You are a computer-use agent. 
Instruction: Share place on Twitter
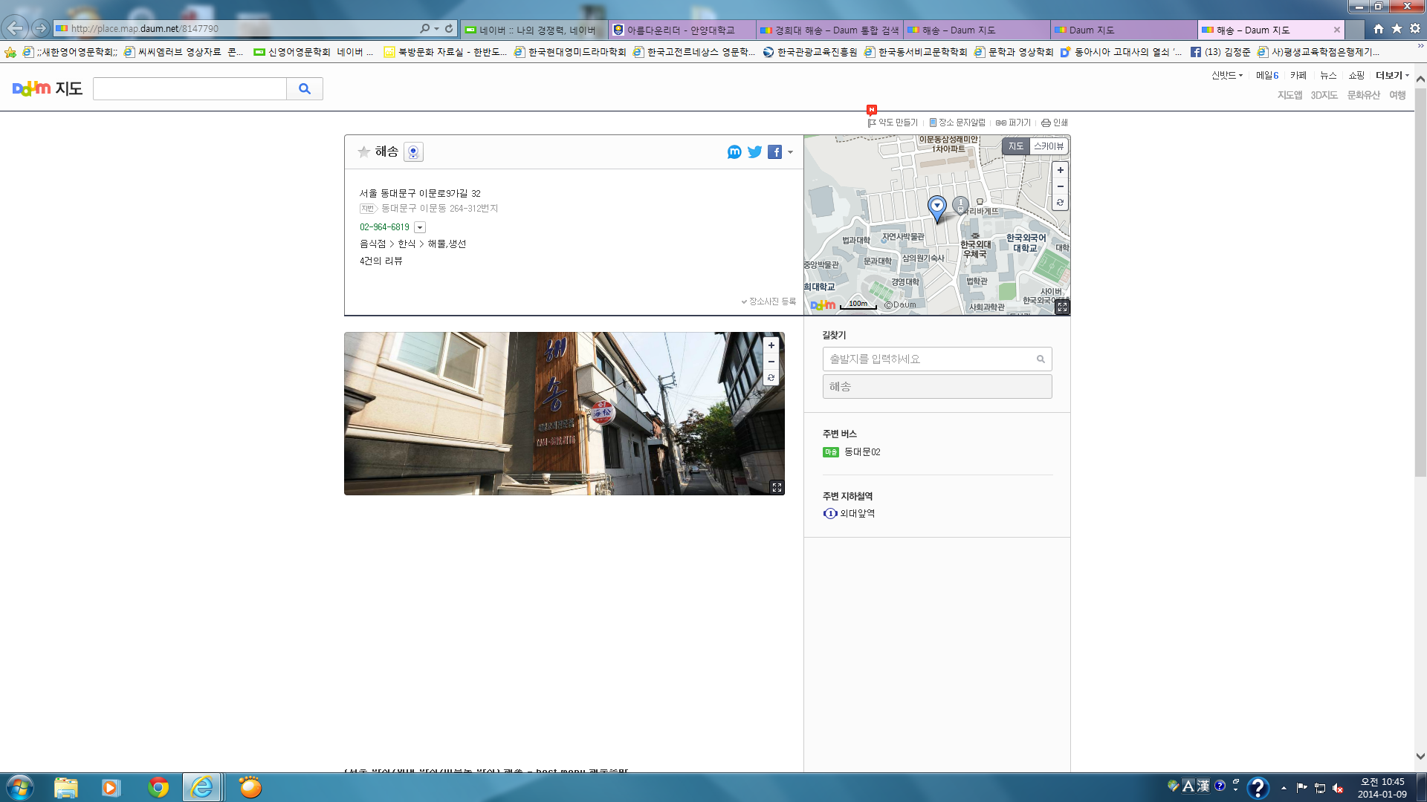coord(754,152)
